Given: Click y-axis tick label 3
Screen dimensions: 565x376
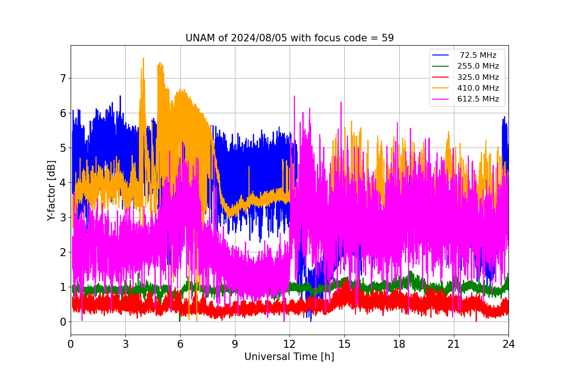Looking at the screenshot, I should tap(62, 217).
